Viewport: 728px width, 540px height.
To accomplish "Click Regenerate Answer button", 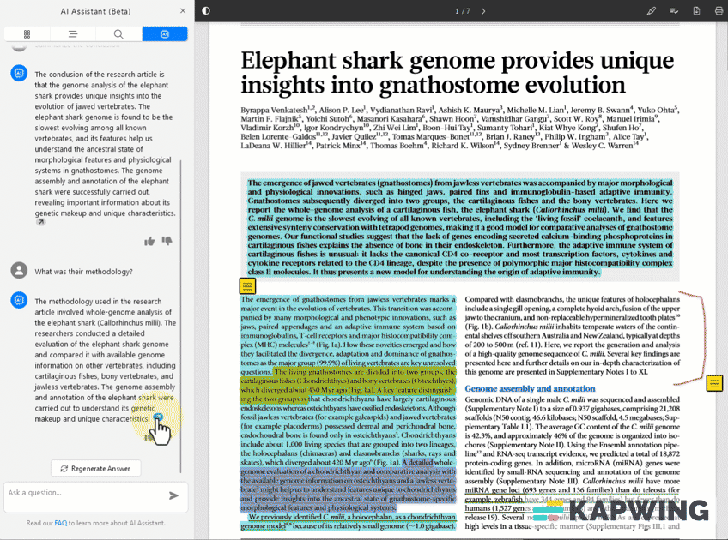I will pos(95,468).
